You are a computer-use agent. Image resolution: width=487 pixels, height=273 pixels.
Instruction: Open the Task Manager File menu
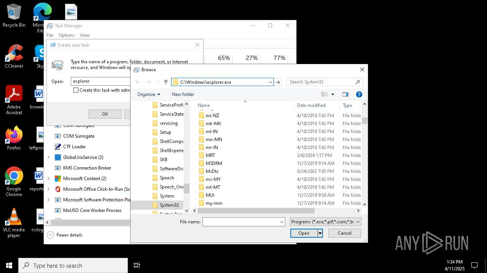(x=50, y=35)
